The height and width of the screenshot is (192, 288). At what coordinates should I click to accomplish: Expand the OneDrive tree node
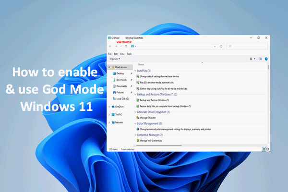tap(109, 107)
